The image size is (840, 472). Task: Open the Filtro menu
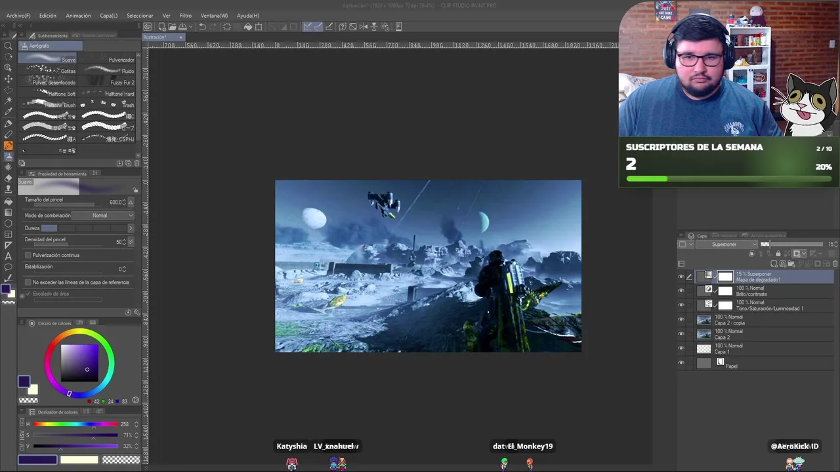pyautogui.click(x=186, y=15)
